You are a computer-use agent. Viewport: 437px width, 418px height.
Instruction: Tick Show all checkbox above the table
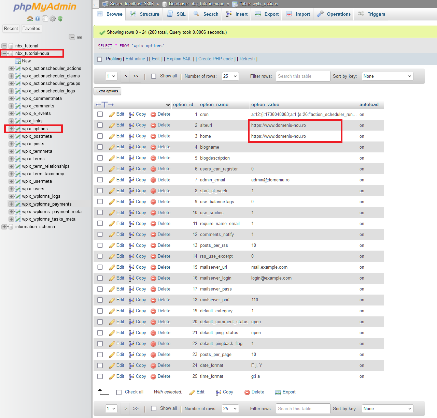(x=154, y=76)
